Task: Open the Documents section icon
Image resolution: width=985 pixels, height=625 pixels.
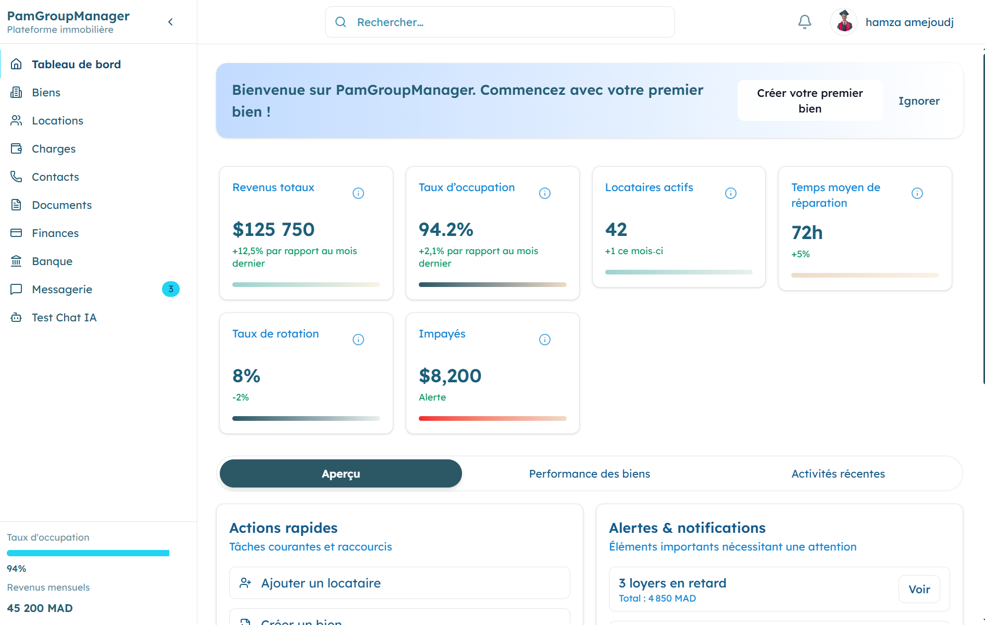Action: pyautogui.click(x=17, y=205)
